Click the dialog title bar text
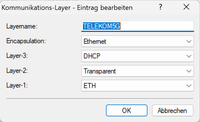Viewport: 200px width, 122px height. coord(67,8)
